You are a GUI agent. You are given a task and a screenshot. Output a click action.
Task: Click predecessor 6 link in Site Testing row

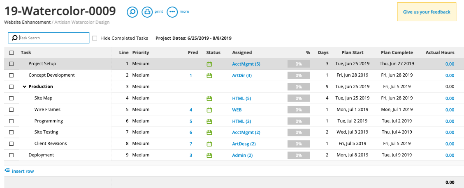click(191, 132)
